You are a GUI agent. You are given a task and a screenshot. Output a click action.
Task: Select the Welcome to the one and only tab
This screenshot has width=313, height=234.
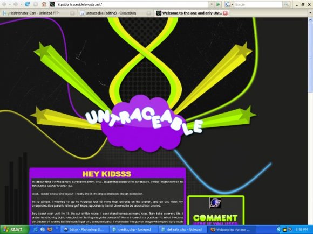(192, 13)
